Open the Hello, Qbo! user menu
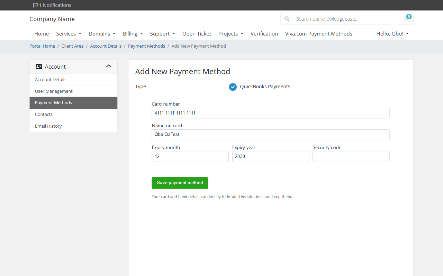 (x=392, y=34)
